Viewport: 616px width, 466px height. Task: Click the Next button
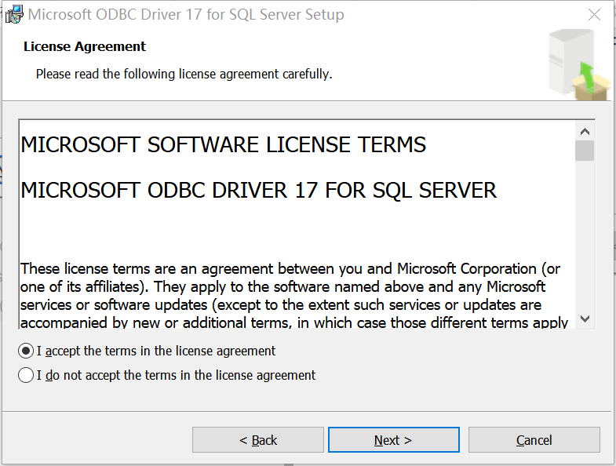click(x=394, y=439)
